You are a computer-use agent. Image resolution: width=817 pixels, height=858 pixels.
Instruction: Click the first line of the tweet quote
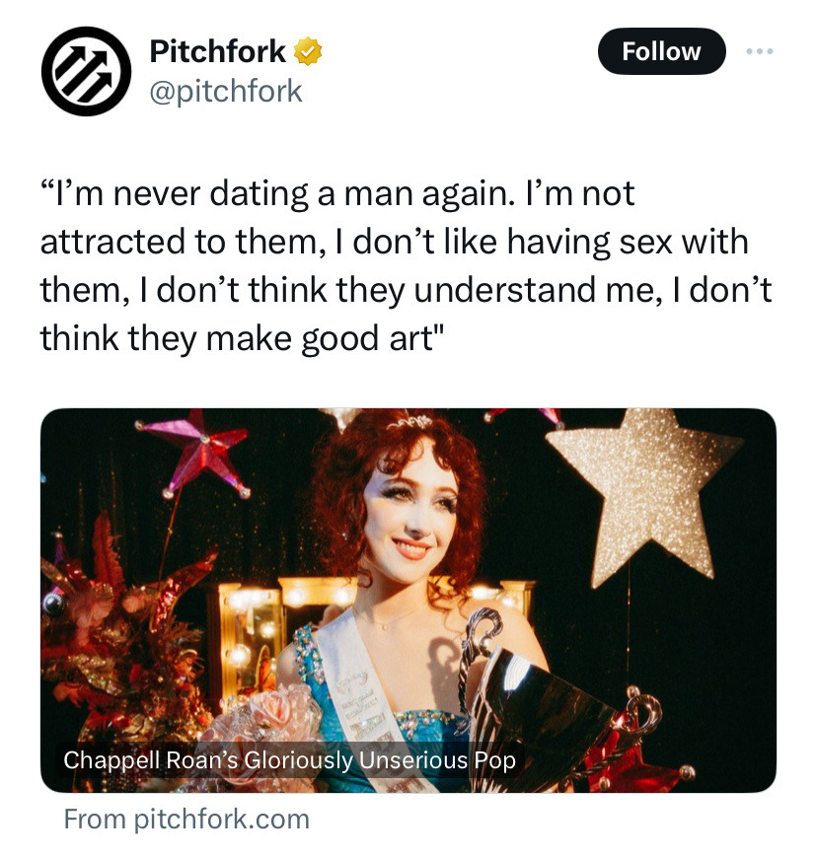337,195
